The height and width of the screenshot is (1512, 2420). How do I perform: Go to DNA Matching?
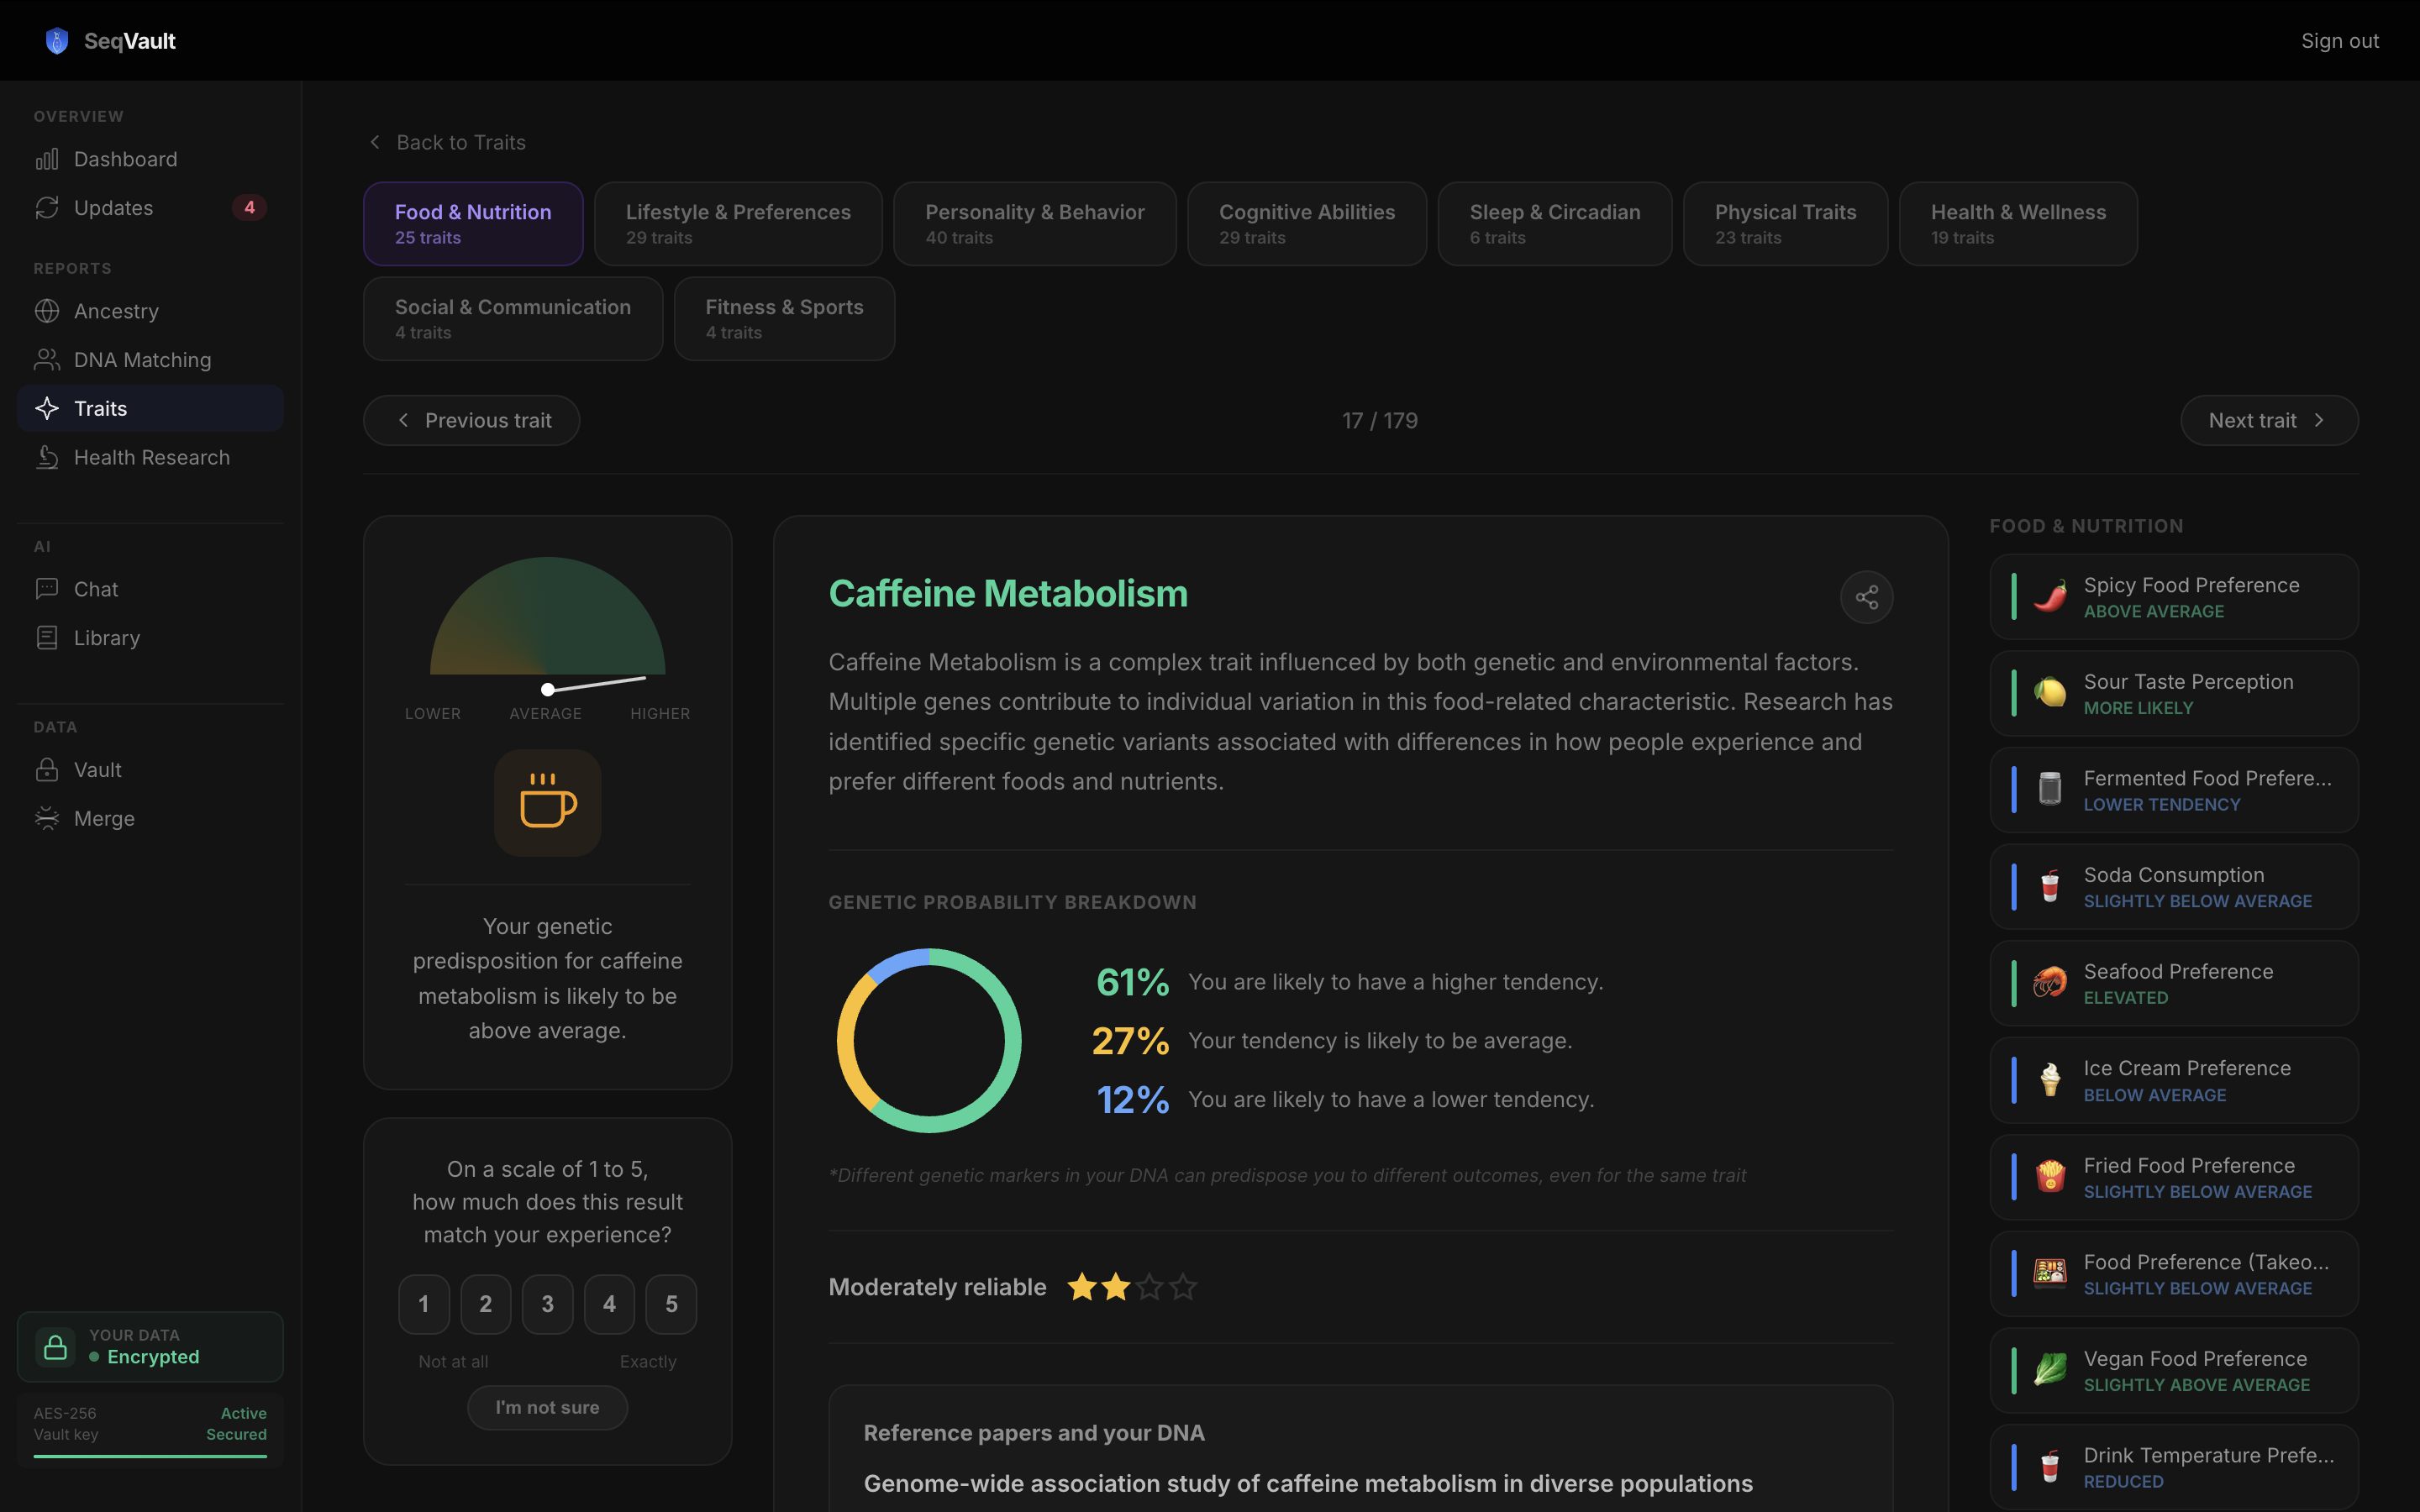click(x=142, y=360)
